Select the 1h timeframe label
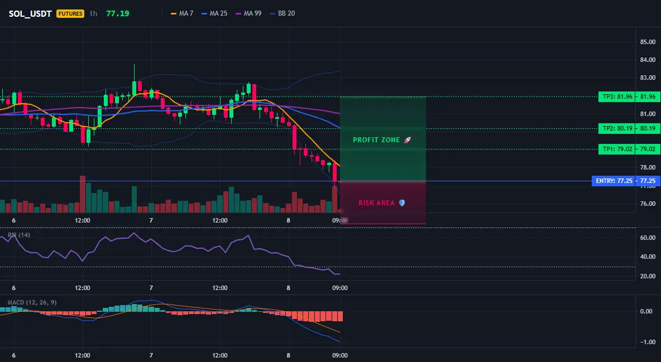The image size is (661, 362). point(93,13)
